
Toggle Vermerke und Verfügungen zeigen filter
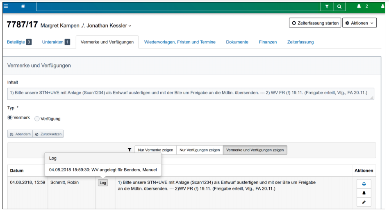pos(255,150)
